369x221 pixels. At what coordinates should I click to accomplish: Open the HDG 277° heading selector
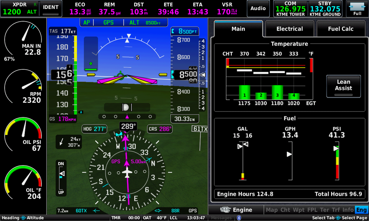[x=94, y=129]
